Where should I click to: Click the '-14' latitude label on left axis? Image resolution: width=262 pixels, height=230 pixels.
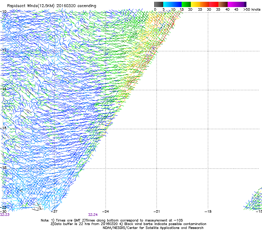[3, 89]
